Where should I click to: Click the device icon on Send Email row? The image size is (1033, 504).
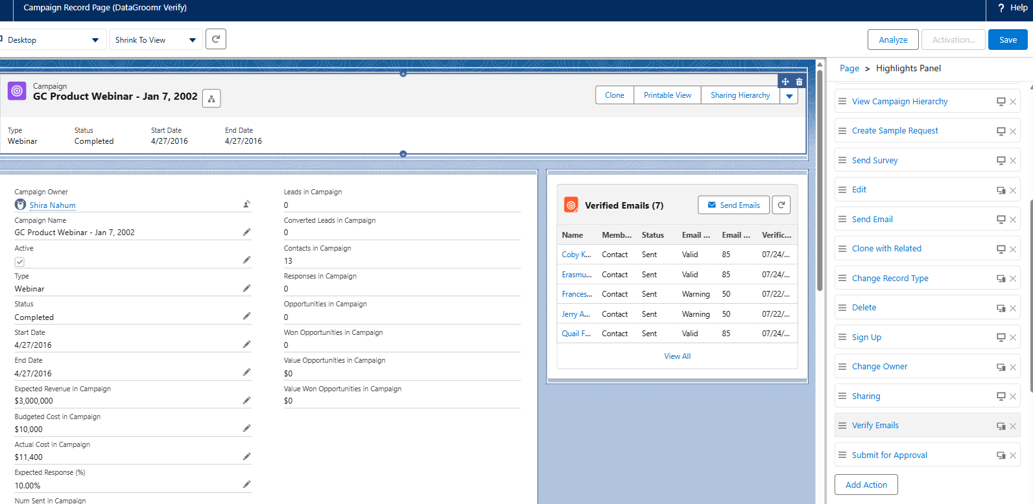[1001, 220]
